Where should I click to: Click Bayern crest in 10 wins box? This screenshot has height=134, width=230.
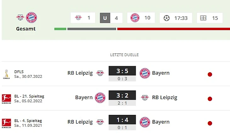click(135, 18)
